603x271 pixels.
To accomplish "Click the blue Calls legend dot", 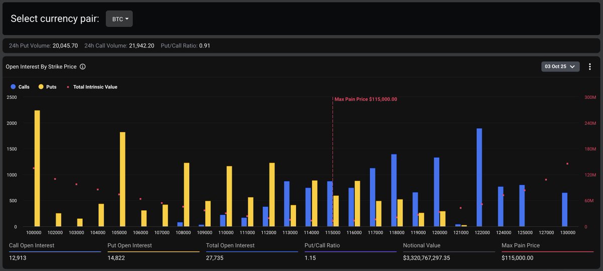I will [x=13, y=87].
